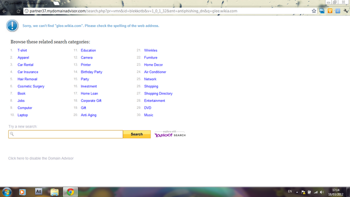This screenshot has height=197, width=350.
Task: Click the network signal tray icon
Action: 316,192
